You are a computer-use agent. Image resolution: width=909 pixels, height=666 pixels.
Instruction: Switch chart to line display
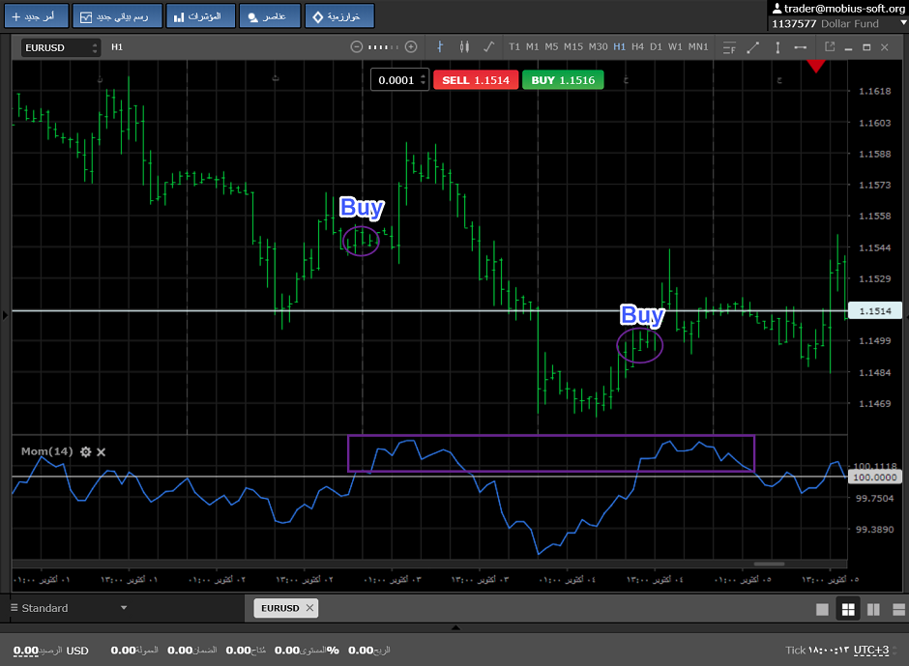(x=488, y=47)
